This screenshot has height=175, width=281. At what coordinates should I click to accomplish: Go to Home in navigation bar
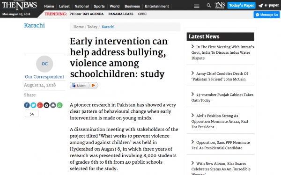pos(49,6)
